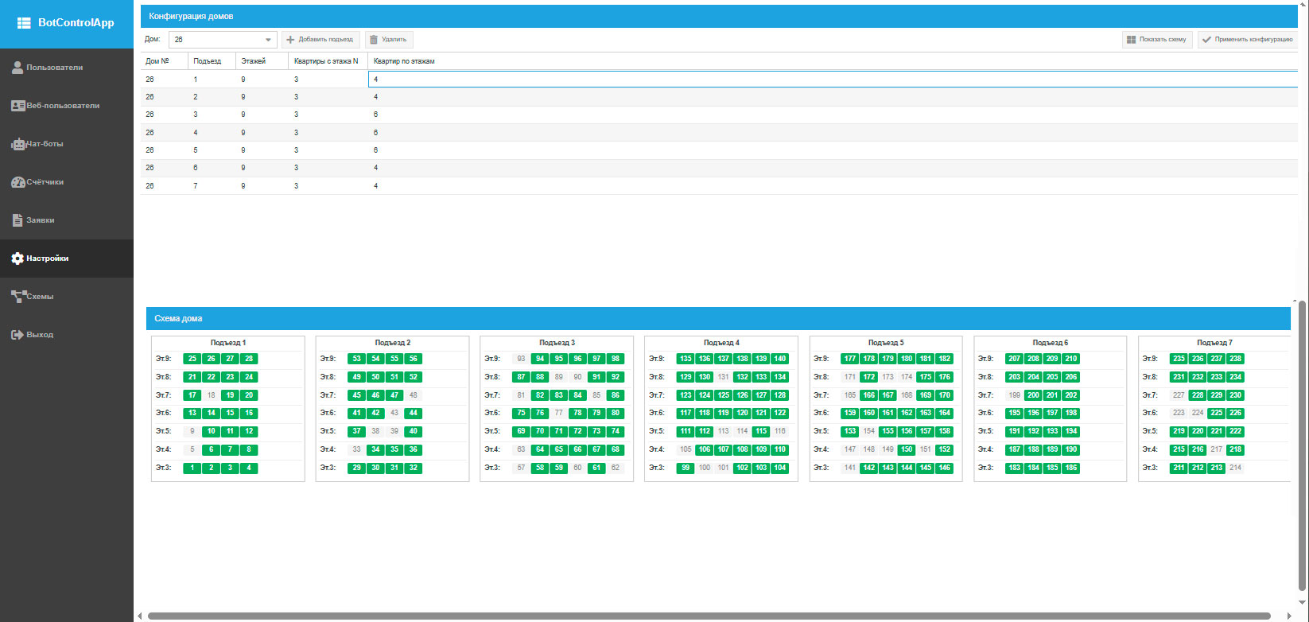The image size is (1309, 622).
Task: Toggle apartment 199 in Подъезд 6
Action: click(x=1014, y=395)
